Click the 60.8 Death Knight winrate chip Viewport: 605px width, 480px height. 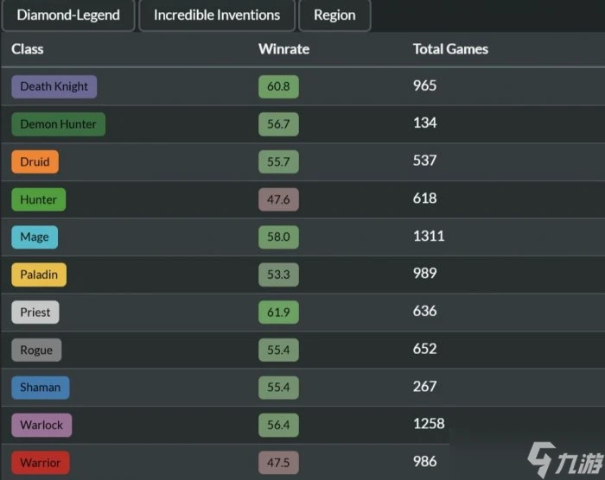point(278,86)
